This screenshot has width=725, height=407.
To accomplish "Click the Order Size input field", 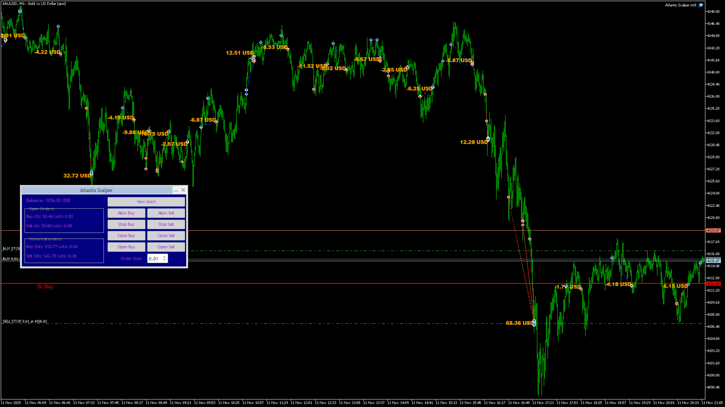I will (154, 259).
